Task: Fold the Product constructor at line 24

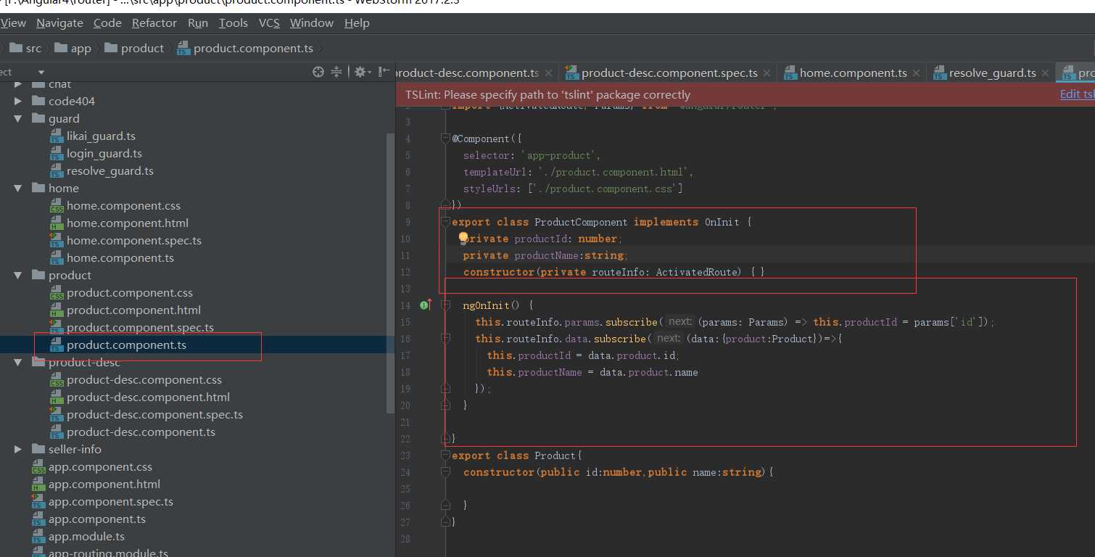Action: (x=446, y=472)
